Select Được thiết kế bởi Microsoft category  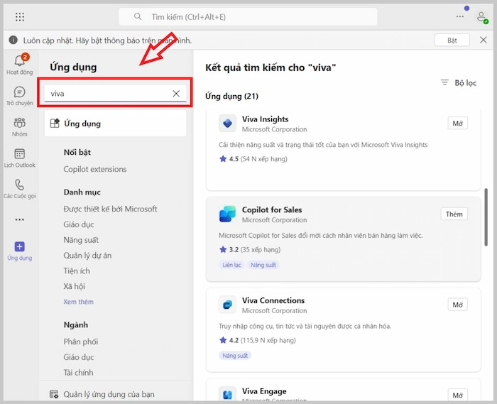[x=110, y=209]
